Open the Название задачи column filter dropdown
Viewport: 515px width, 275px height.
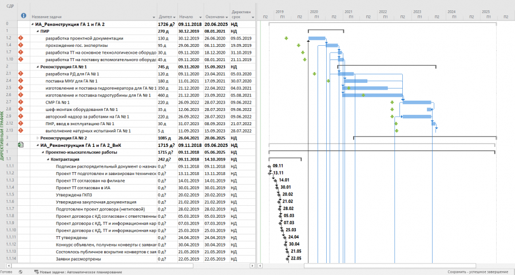(x=154, y=17)
